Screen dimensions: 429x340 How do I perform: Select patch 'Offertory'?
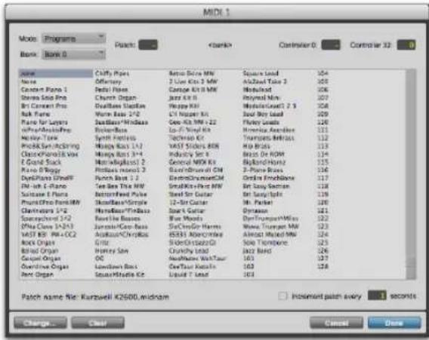coord(108,81)
